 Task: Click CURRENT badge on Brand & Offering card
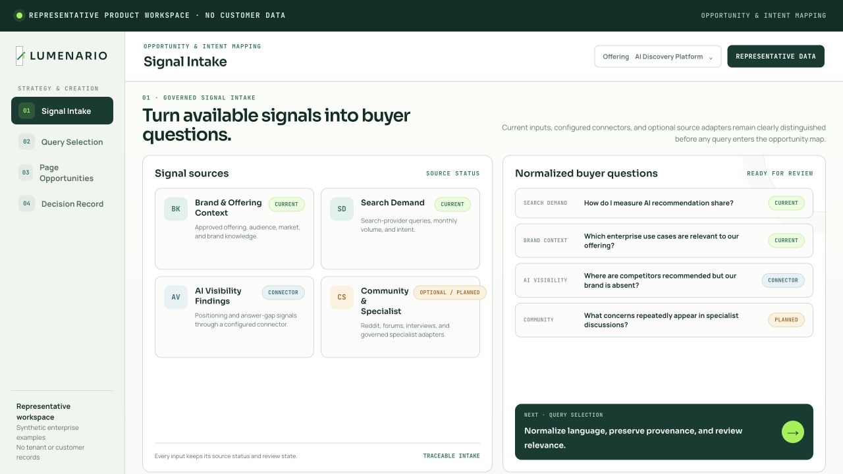click(286, 204)
